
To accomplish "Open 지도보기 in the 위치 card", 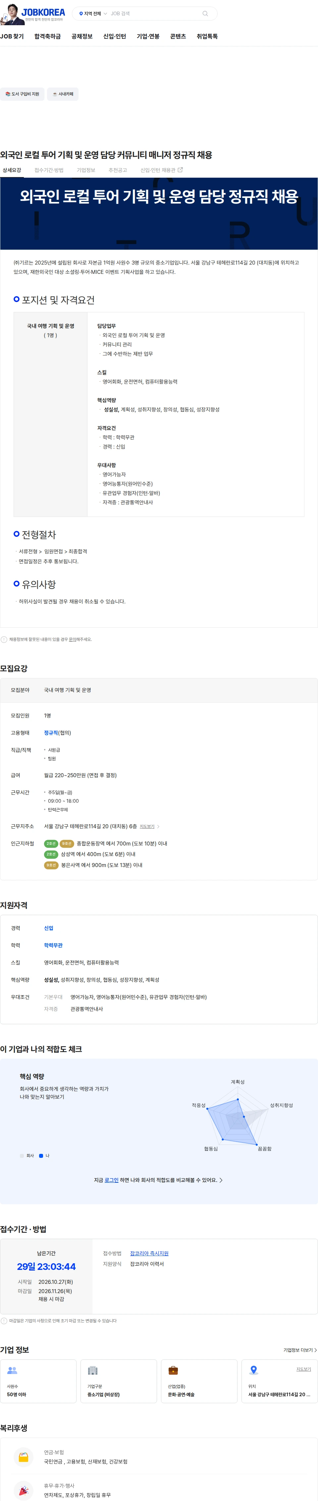I will [303, 1369].
